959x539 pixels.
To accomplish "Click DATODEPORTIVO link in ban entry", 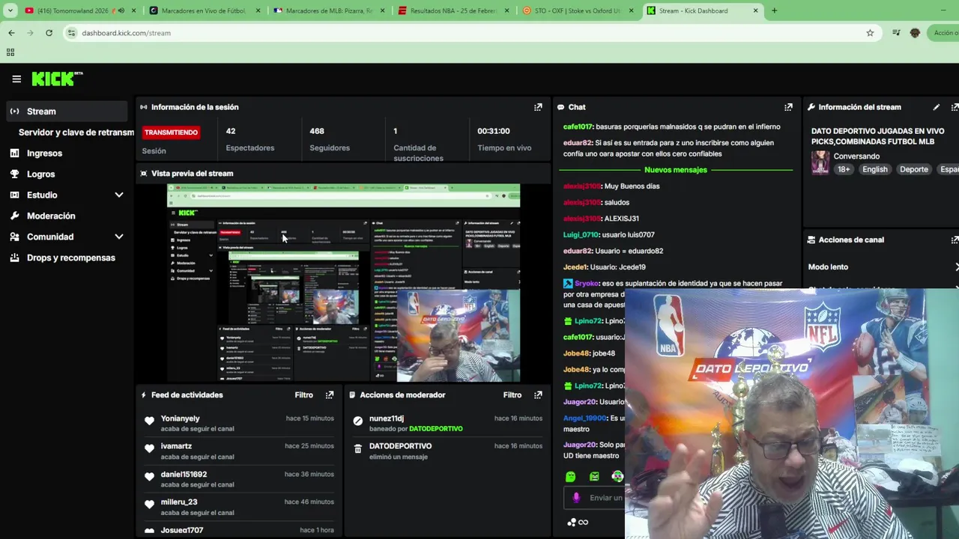I will [x=435, y=429].
